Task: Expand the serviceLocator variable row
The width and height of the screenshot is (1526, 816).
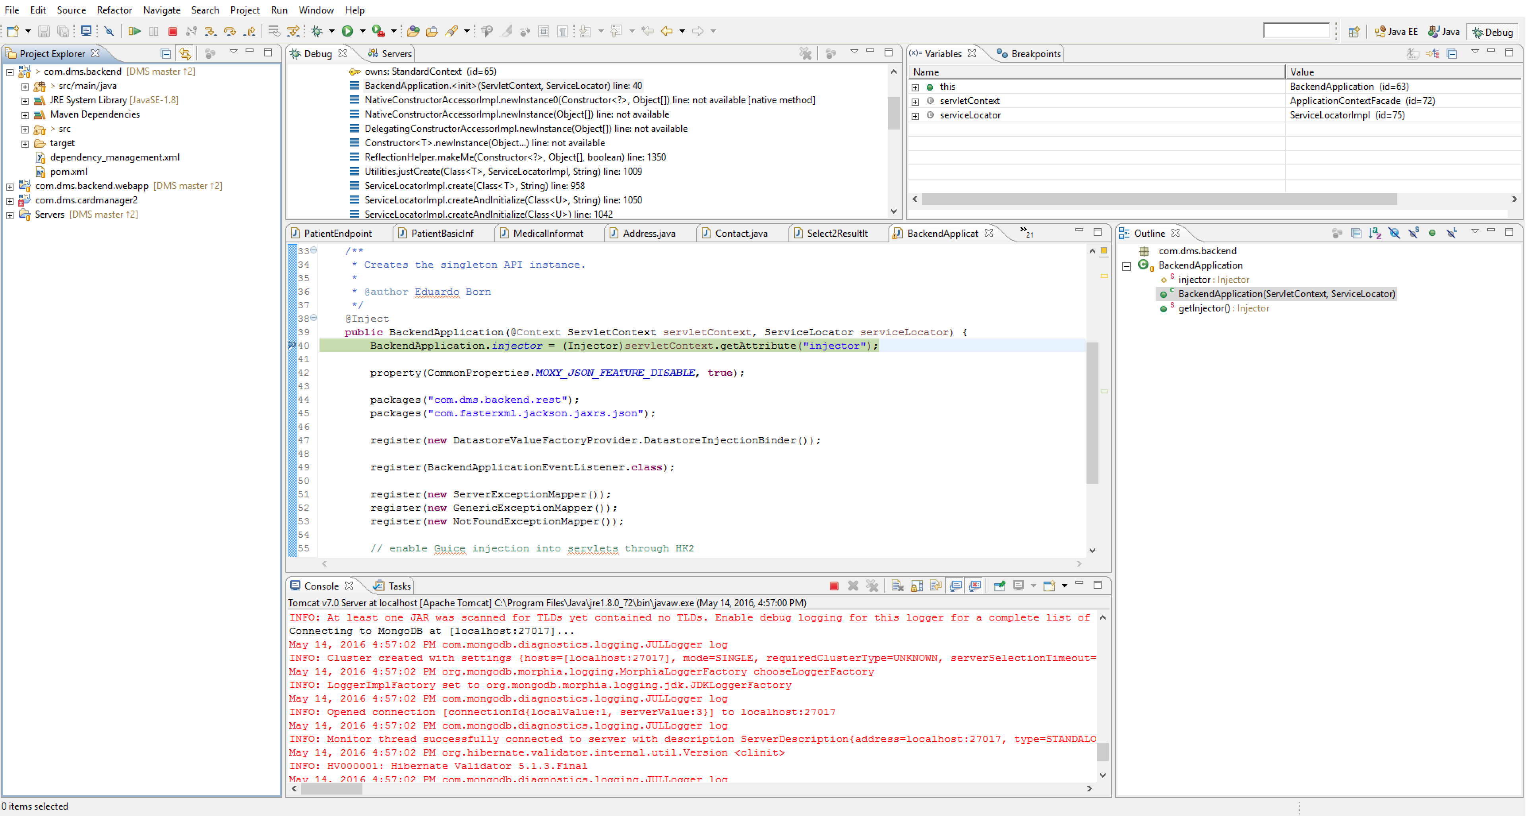Action: click(x=915, y=116)
